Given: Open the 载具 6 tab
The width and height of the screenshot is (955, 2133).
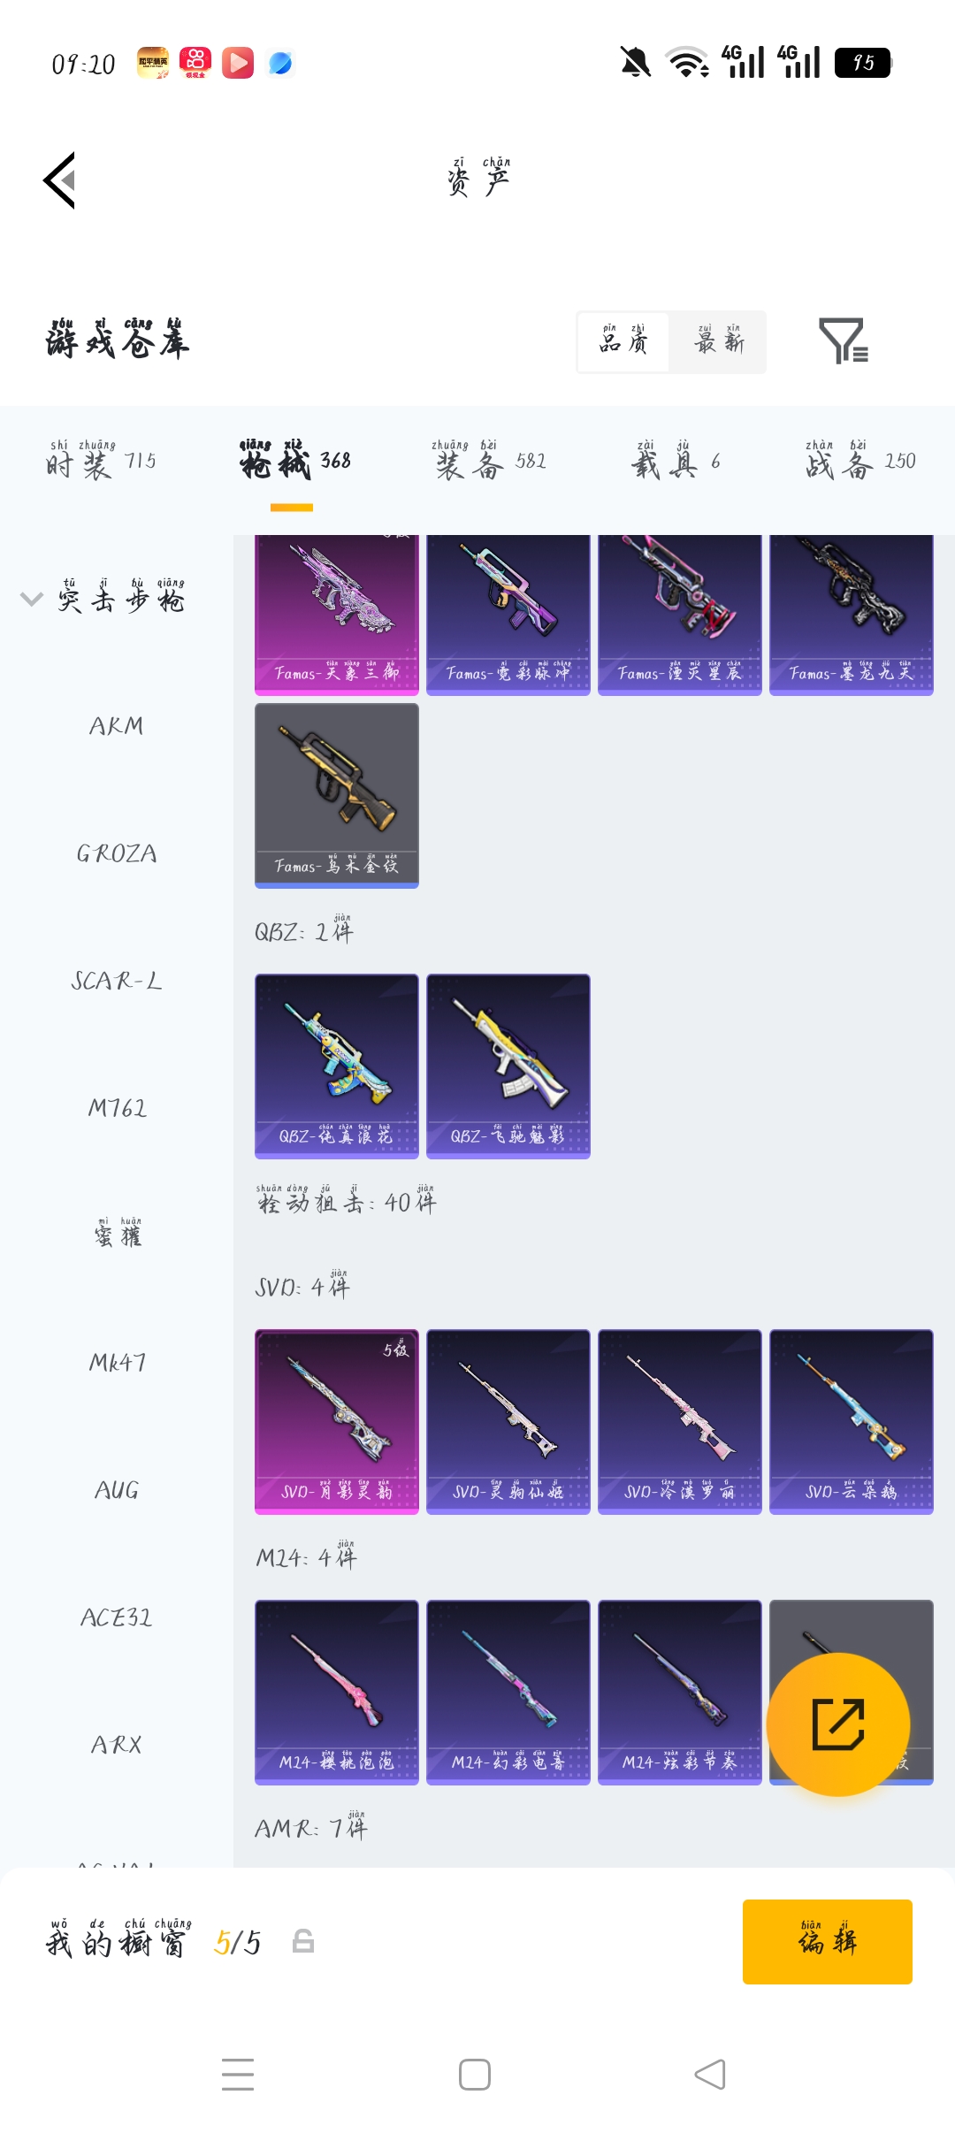Looking at the screenshot, I should (676, 461).
